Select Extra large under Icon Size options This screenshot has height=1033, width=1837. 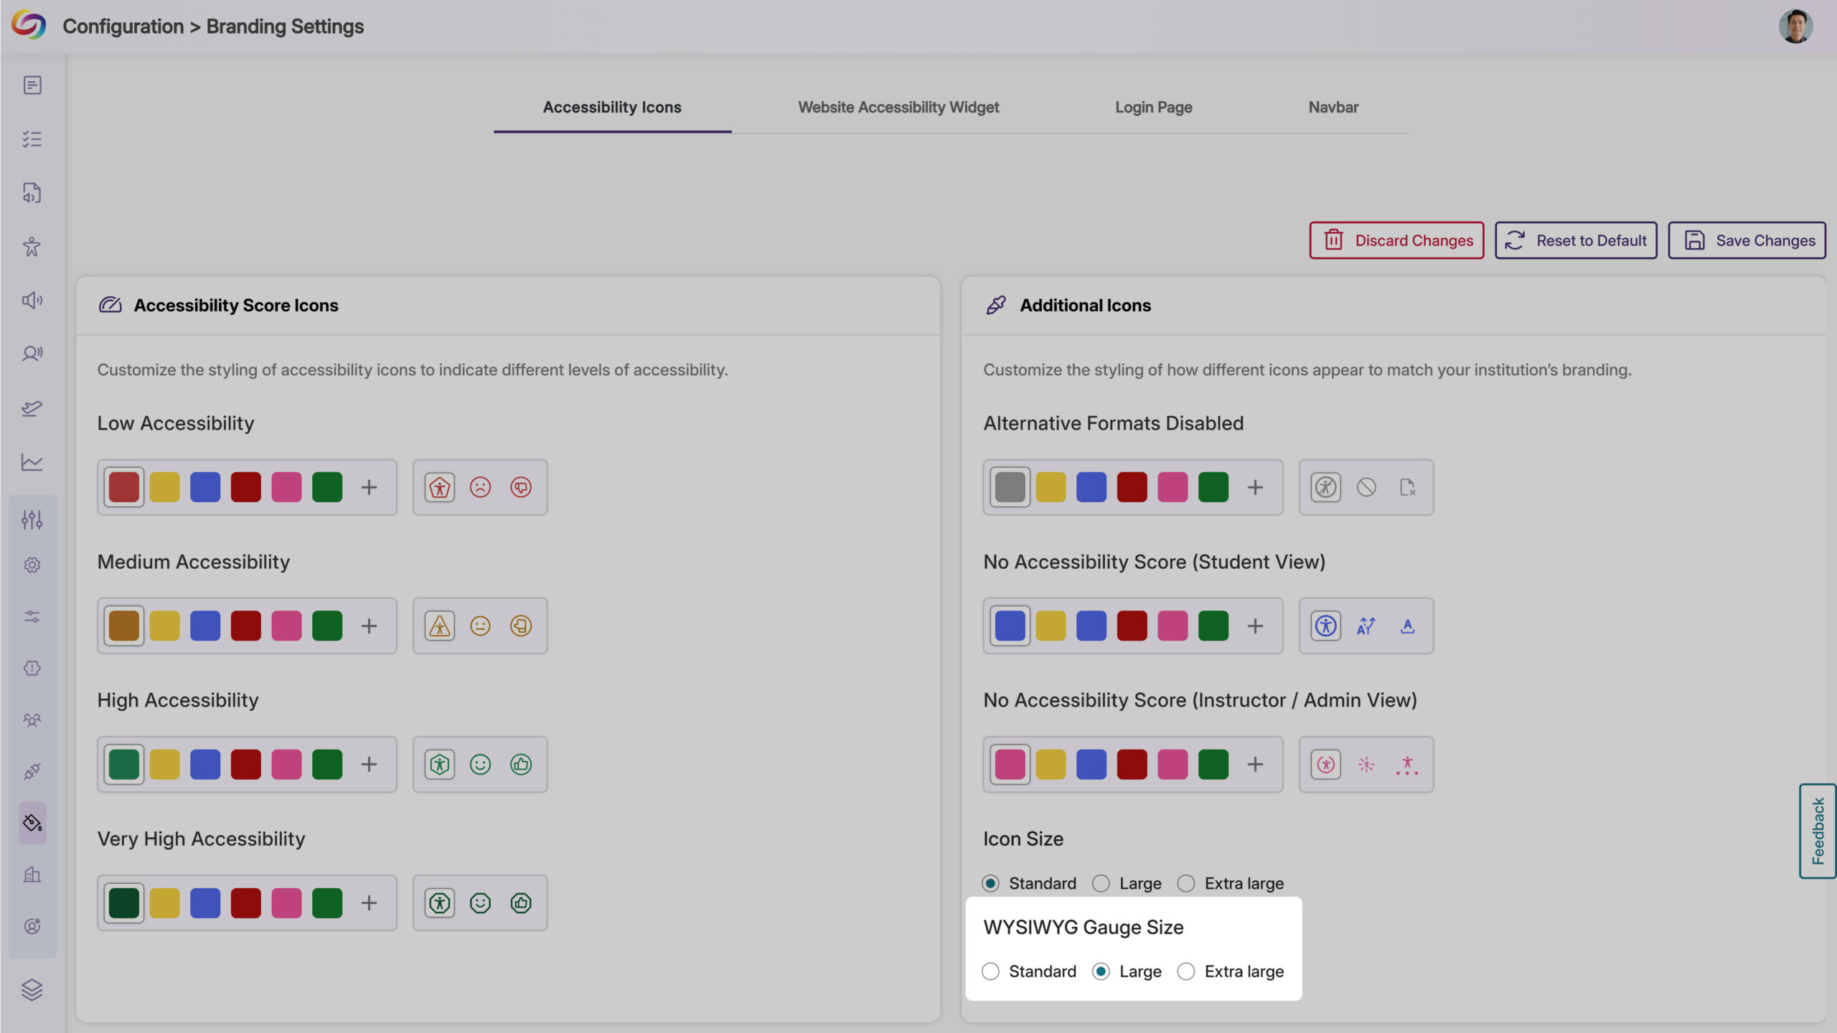click(x=1186, y=883)
